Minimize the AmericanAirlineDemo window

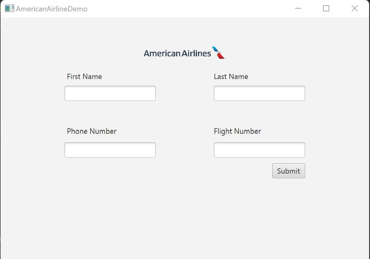coord(298,9)
